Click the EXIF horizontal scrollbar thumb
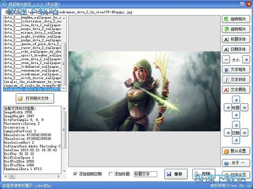 tap(12, 177)
